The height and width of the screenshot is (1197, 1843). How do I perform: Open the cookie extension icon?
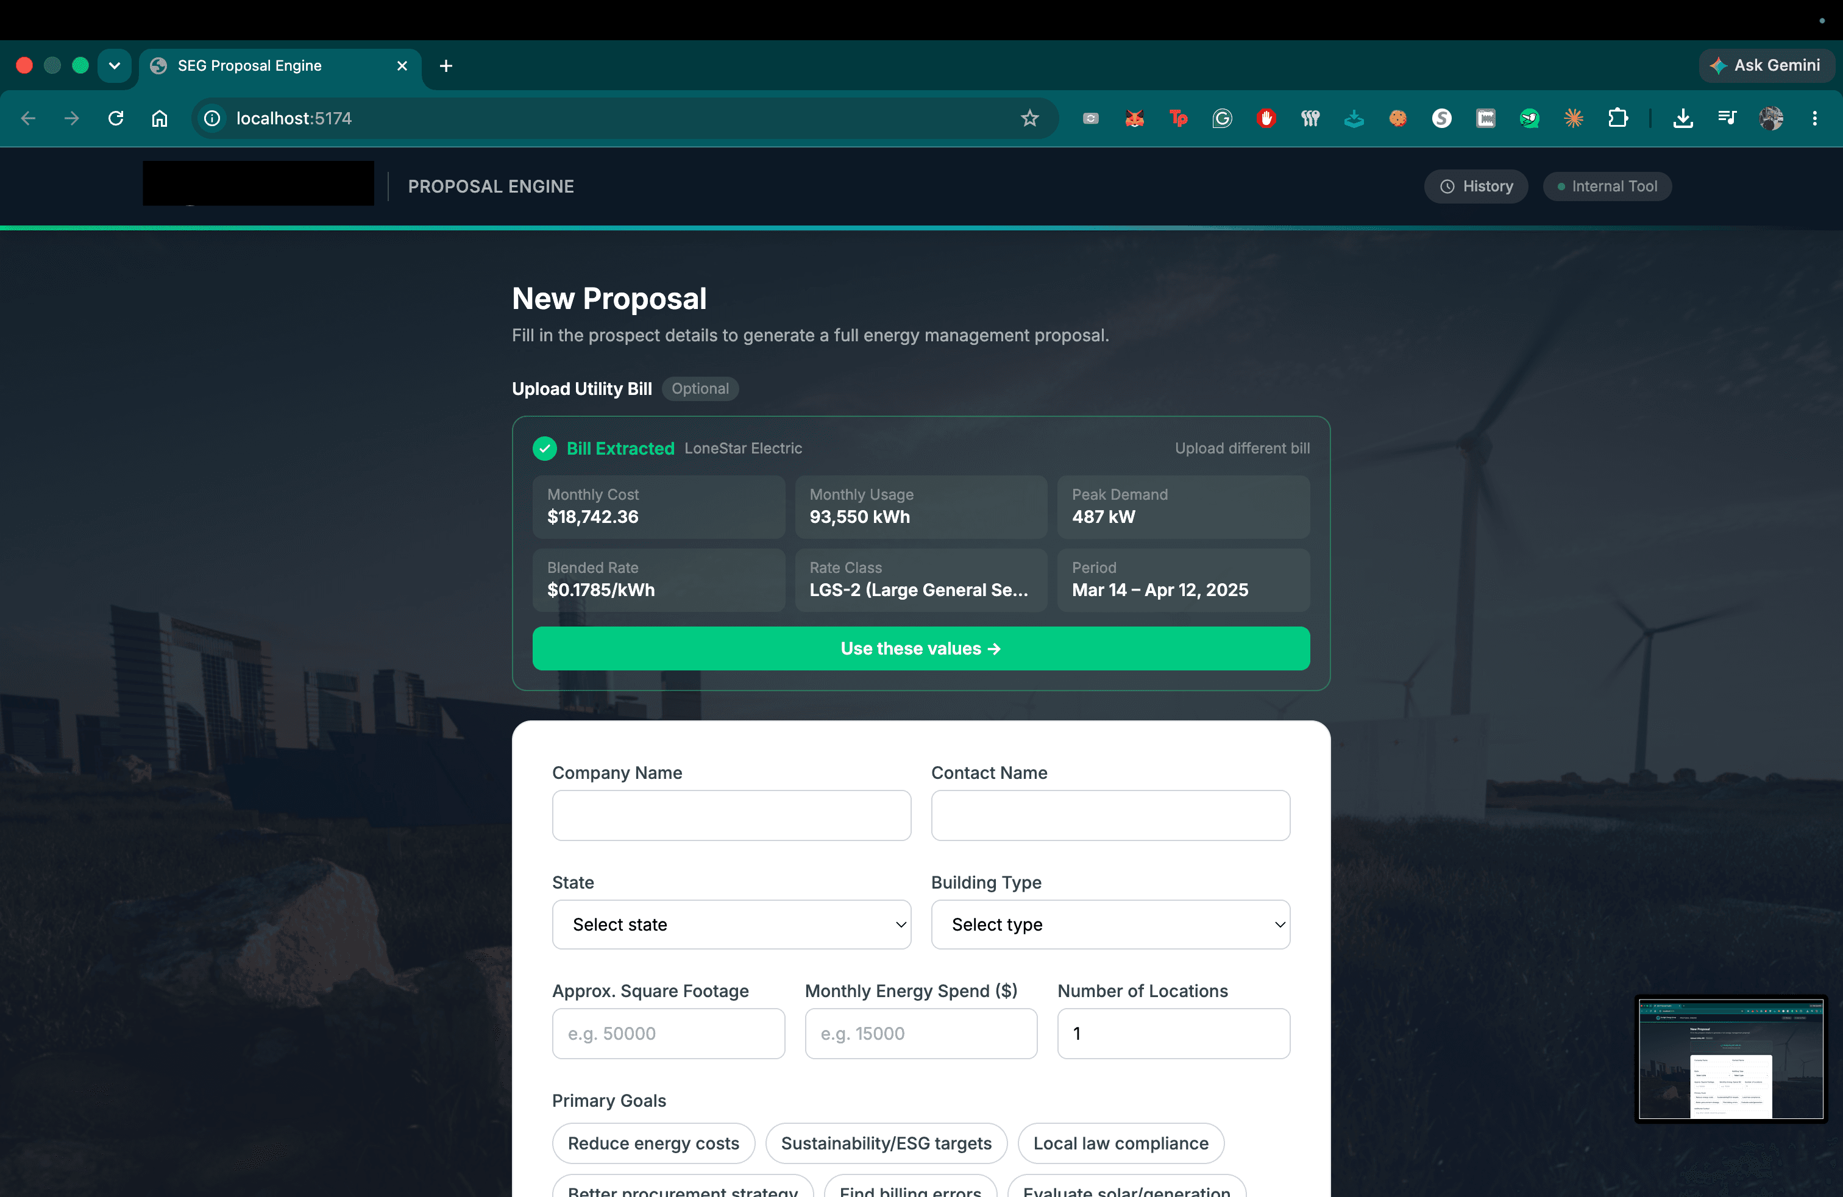(1397, 118)
